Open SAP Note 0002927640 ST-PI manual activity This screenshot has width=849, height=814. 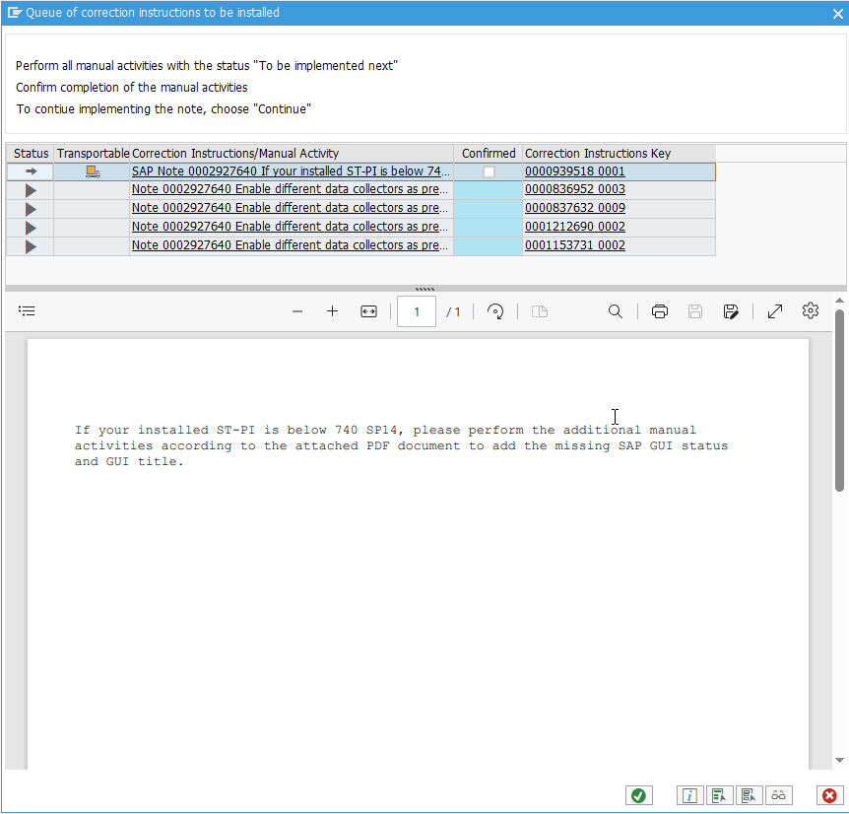click(x=291, y=171)
